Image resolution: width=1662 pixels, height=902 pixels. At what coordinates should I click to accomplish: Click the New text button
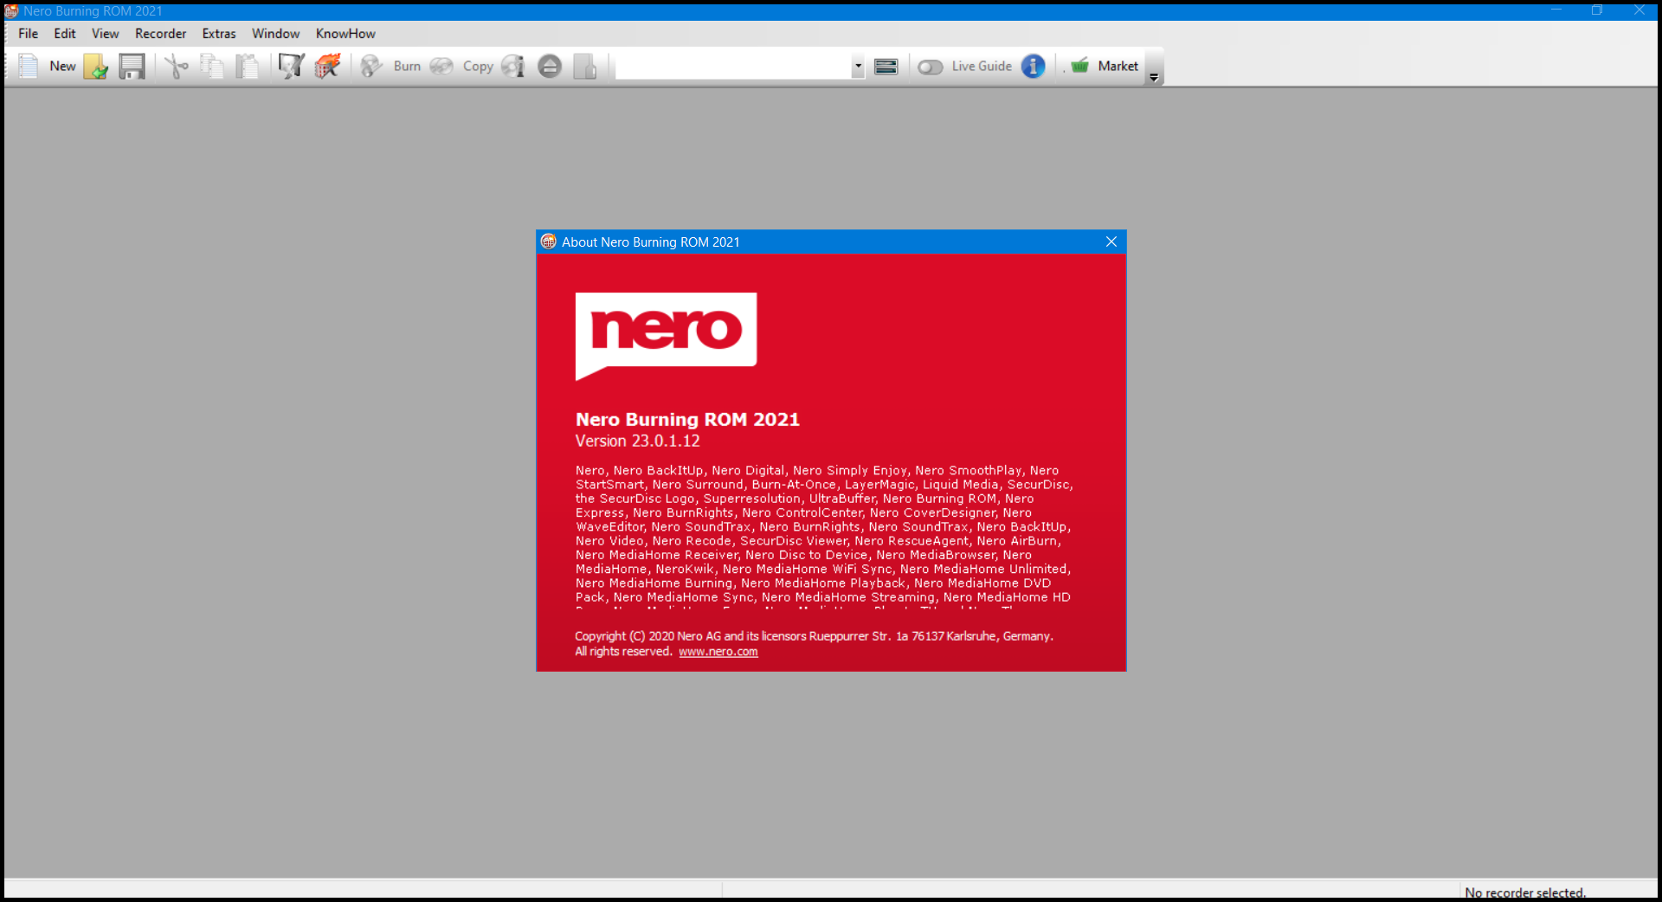tap(62, 66)
